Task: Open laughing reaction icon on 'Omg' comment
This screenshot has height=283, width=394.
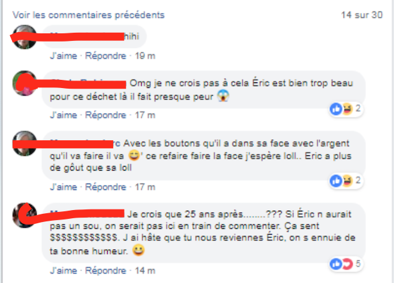Action: click(347, 109)
